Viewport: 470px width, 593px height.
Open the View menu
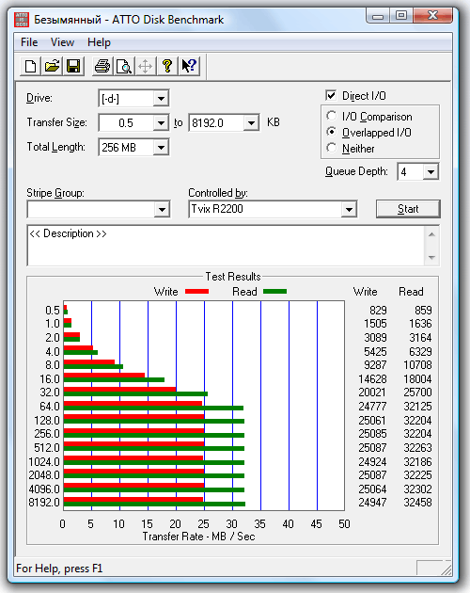pos(62,42)
